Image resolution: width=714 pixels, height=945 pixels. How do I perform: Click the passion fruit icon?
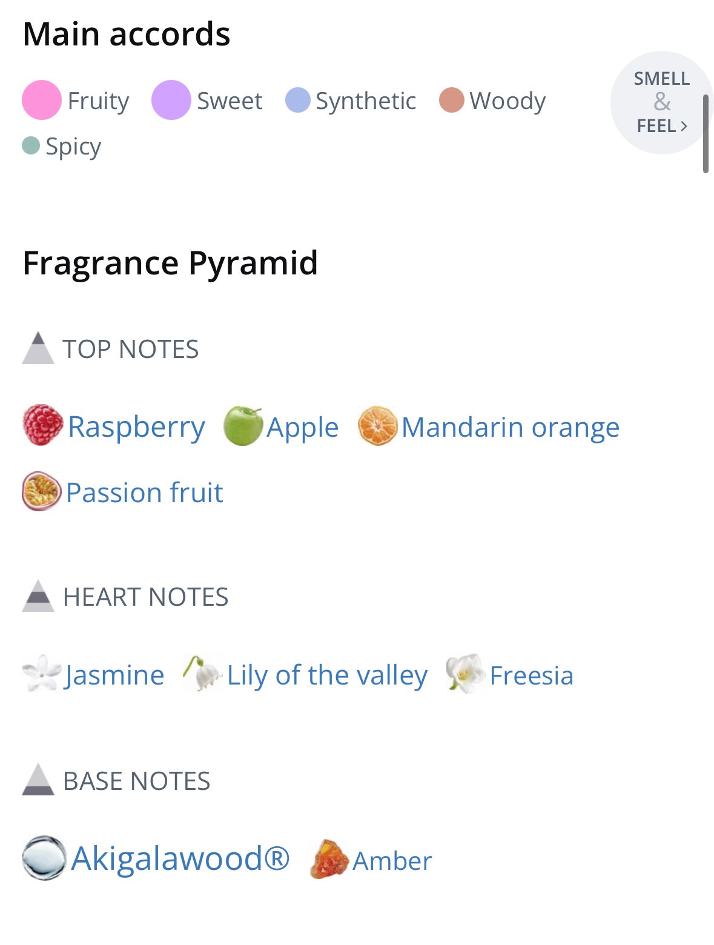coord(41,491)
